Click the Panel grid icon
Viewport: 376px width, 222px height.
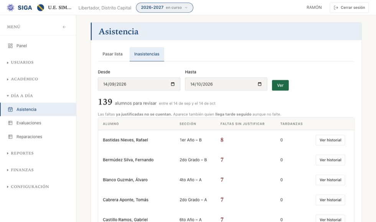[10, 46]
